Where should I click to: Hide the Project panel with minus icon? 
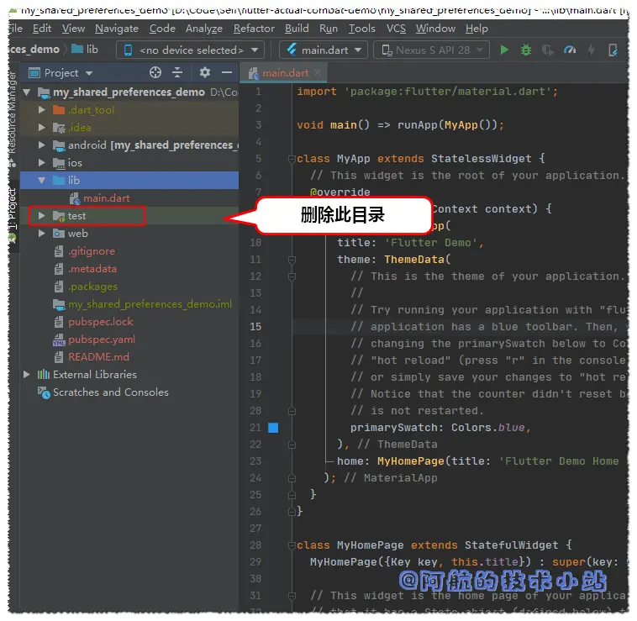click(227, 73)
